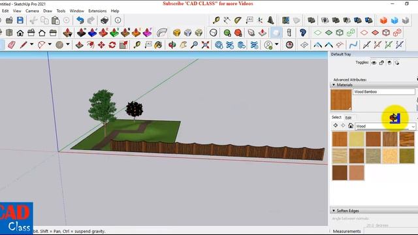Viewport: 418px width, 235px height.
Task: Select the Tape Measure tool
Action: tap(137, 45)
